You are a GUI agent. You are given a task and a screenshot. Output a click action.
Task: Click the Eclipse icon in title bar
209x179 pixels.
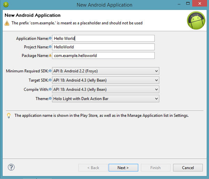point(6,5)
